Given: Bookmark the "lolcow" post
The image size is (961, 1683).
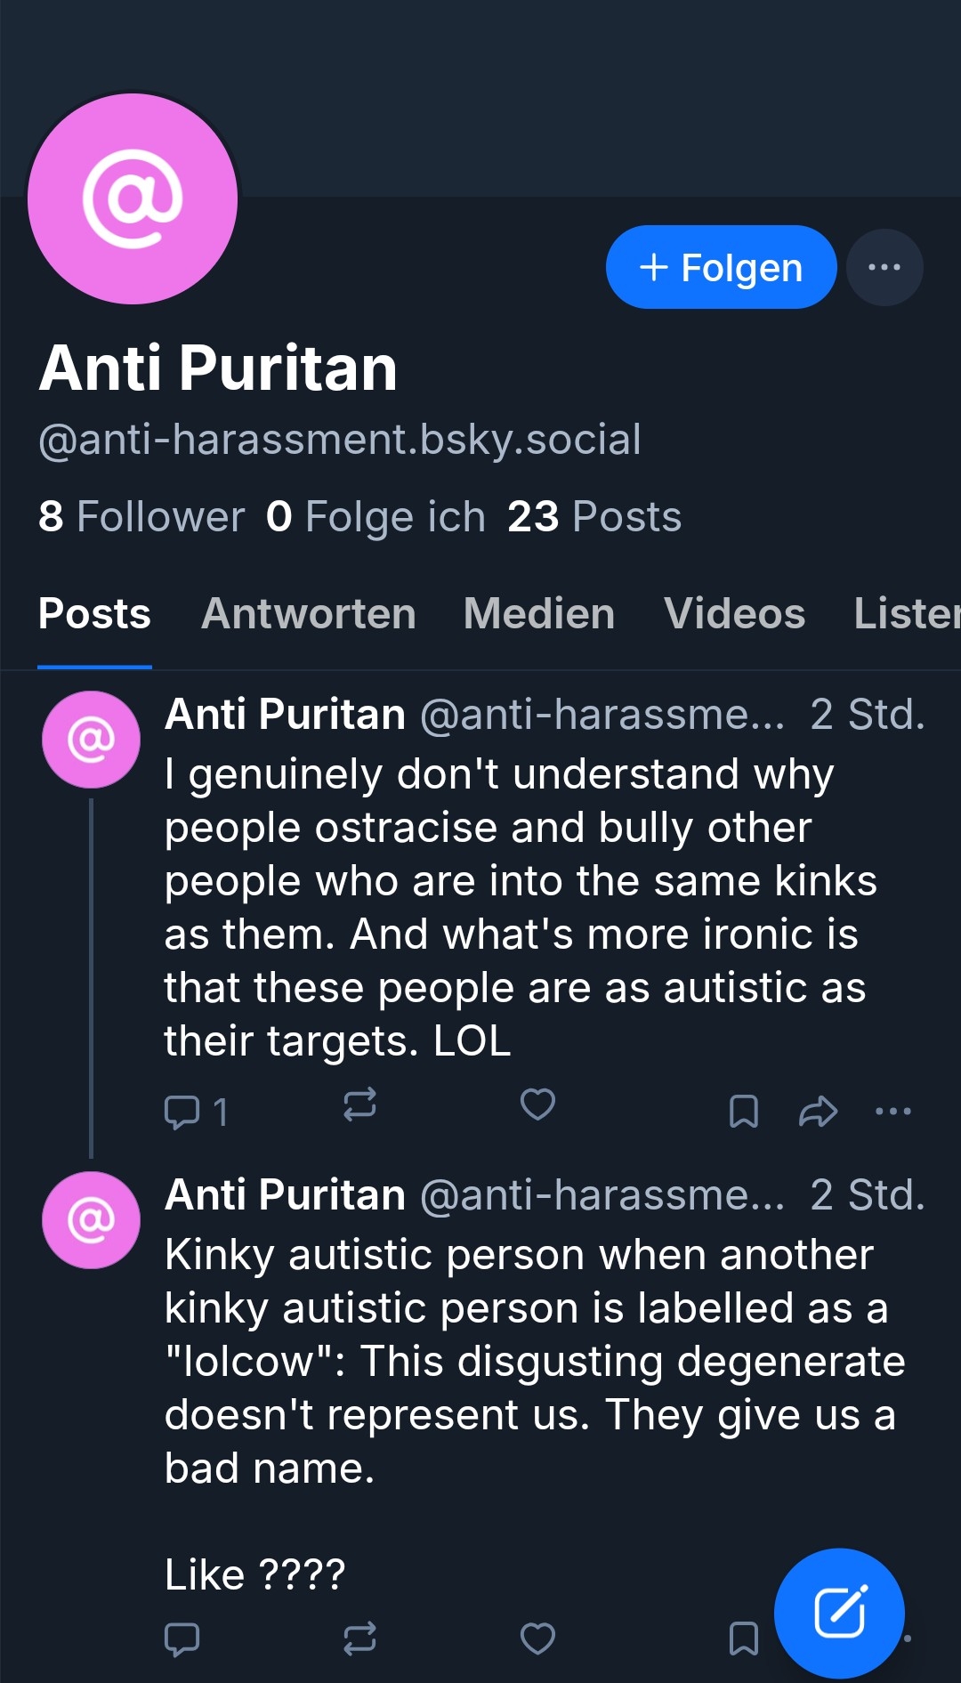Looking at the screenshot, I should (x=743, y=1638).
